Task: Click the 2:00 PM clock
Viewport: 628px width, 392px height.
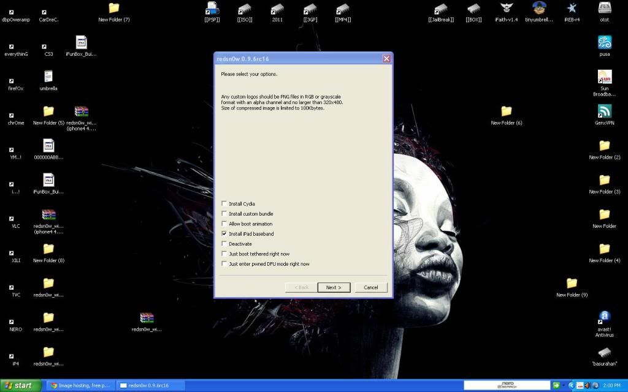Action: point(611,386)
